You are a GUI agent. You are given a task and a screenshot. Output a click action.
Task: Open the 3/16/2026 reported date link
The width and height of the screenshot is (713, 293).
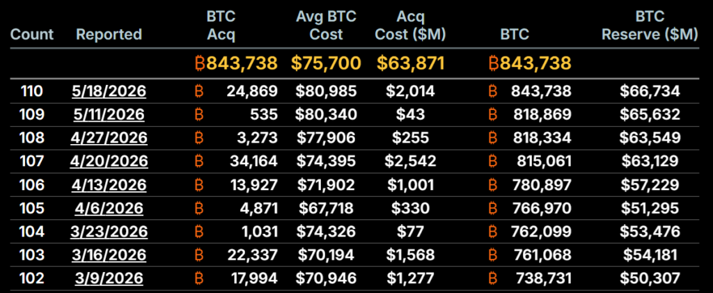(109, 255)
